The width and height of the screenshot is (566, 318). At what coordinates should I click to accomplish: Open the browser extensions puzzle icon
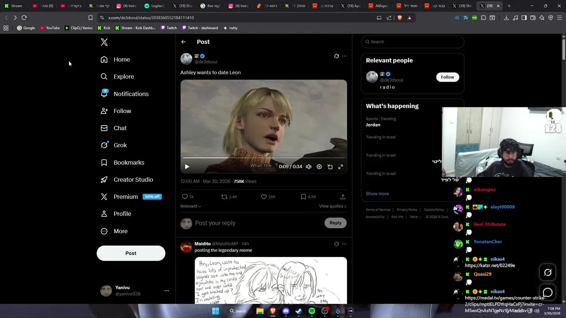coord(483,18)
